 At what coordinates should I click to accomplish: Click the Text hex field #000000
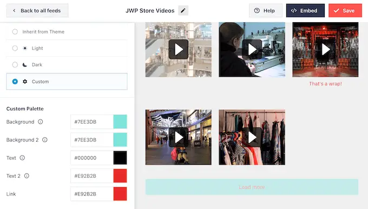click(x=92, y=158)
